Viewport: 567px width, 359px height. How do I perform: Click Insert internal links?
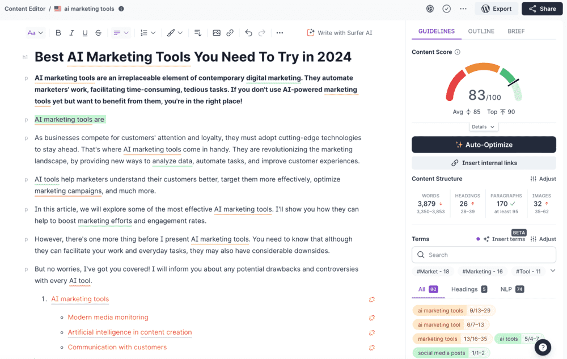coord(484,163)
